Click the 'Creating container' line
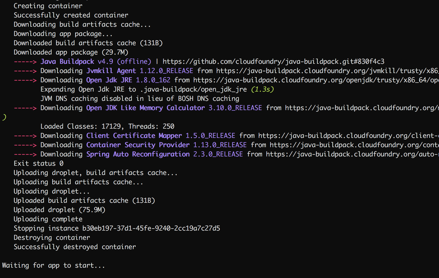 [48, 6]
